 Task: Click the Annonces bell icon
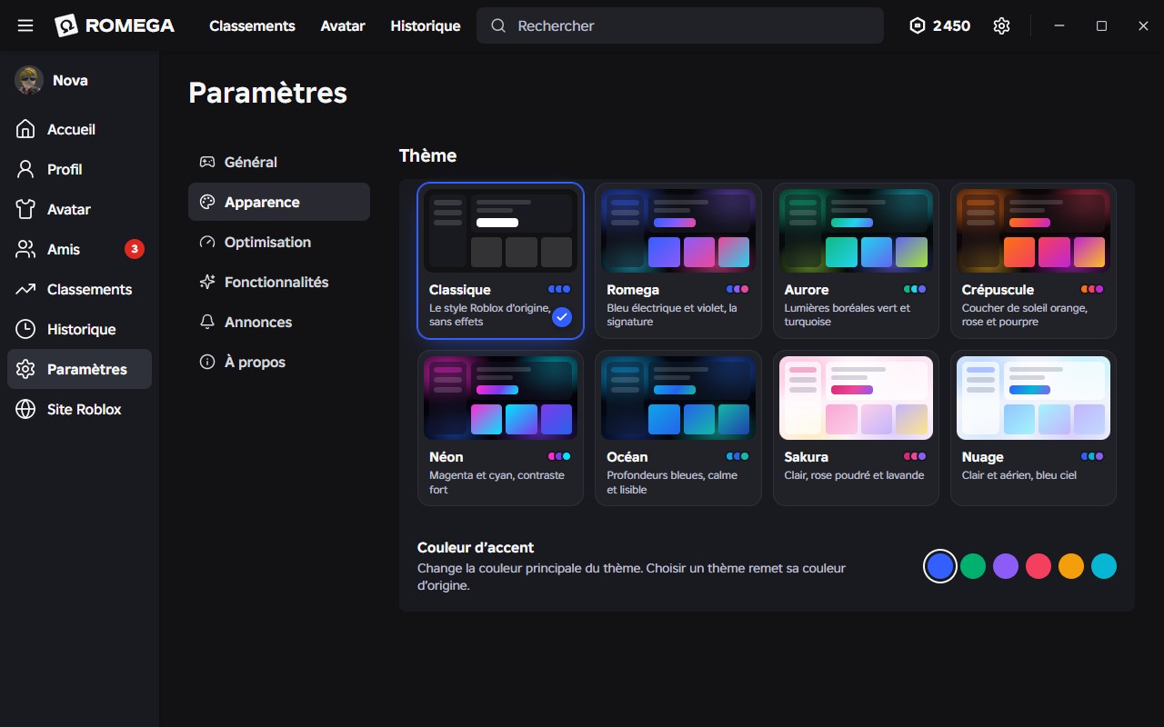click(x=207, y=322)
